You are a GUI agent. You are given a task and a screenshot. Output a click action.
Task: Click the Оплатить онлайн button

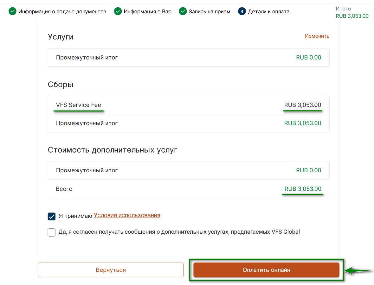click(266, 270)
